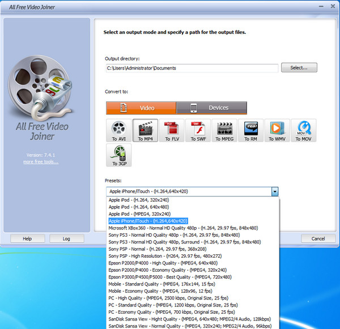This screenshot has height=329, width=340.
Task: Close the All Free Video Joiner window
Action: click(x=333, y=6)
